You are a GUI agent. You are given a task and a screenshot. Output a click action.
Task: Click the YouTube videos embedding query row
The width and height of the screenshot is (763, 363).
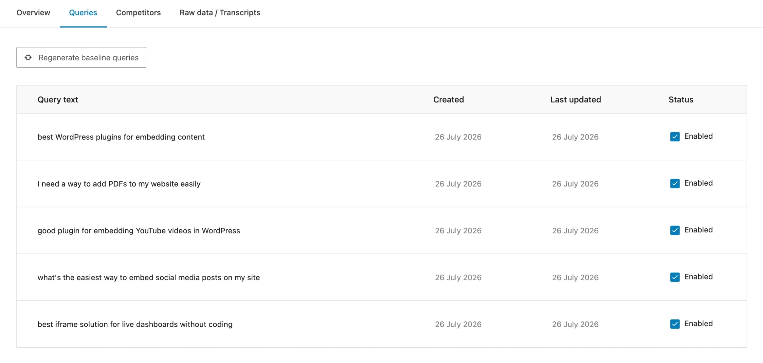[x=381, y=231]
